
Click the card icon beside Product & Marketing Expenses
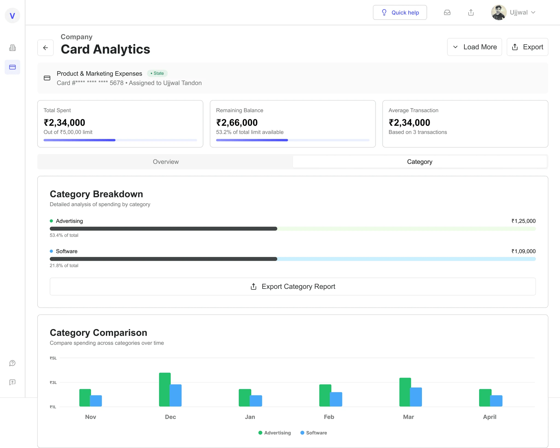pyautogui.click(x=47, y=78)
